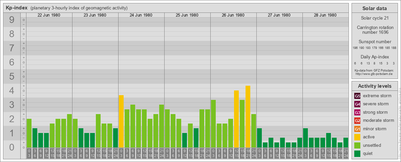The height and width of the screenshot is (162, 401).
Task: Click the Kp-index chart title
Action: point(17,8)
